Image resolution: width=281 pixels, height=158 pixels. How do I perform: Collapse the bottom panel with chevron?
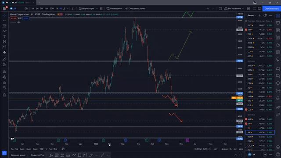pos(235,155)
